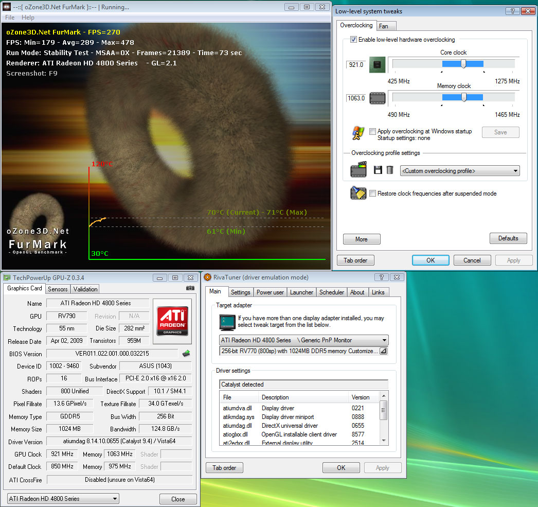Click the GPU-Z camera screenshot icon
This screenshot has height=507, width=538.
coord(190,288)
